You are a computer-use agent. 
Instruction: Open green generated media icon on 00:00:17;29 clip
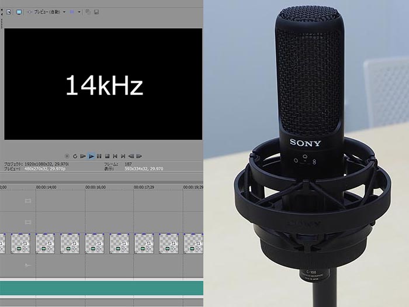point(143,249)
